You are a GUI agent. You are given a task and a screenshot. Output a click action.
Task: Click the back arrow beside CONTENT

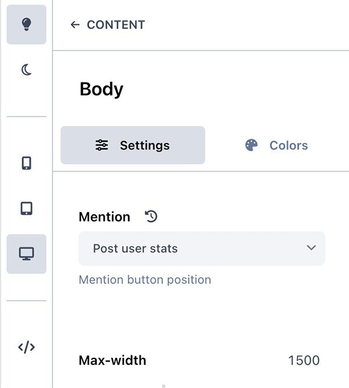pos(74,25)
